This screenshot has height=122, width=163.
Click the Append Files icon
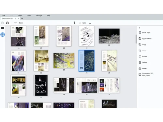coord(140,38)
